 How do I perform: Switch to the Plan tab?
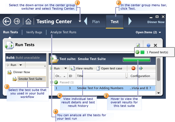point(96,22)
